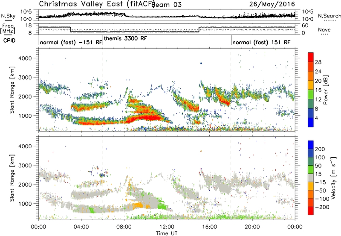Pick Velocity colorbar green segment between 15 and 50
The height and width of the screenshot is (236, 341).
click(x=311, y=170)
